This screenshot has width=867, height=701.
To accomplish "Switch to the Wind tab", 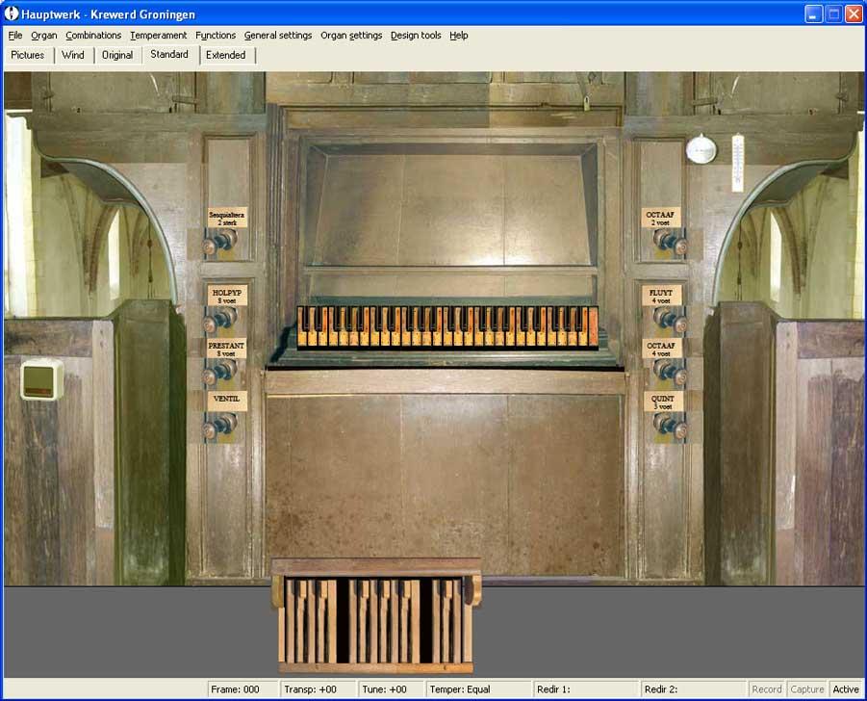I will click(x=73, y=55).
